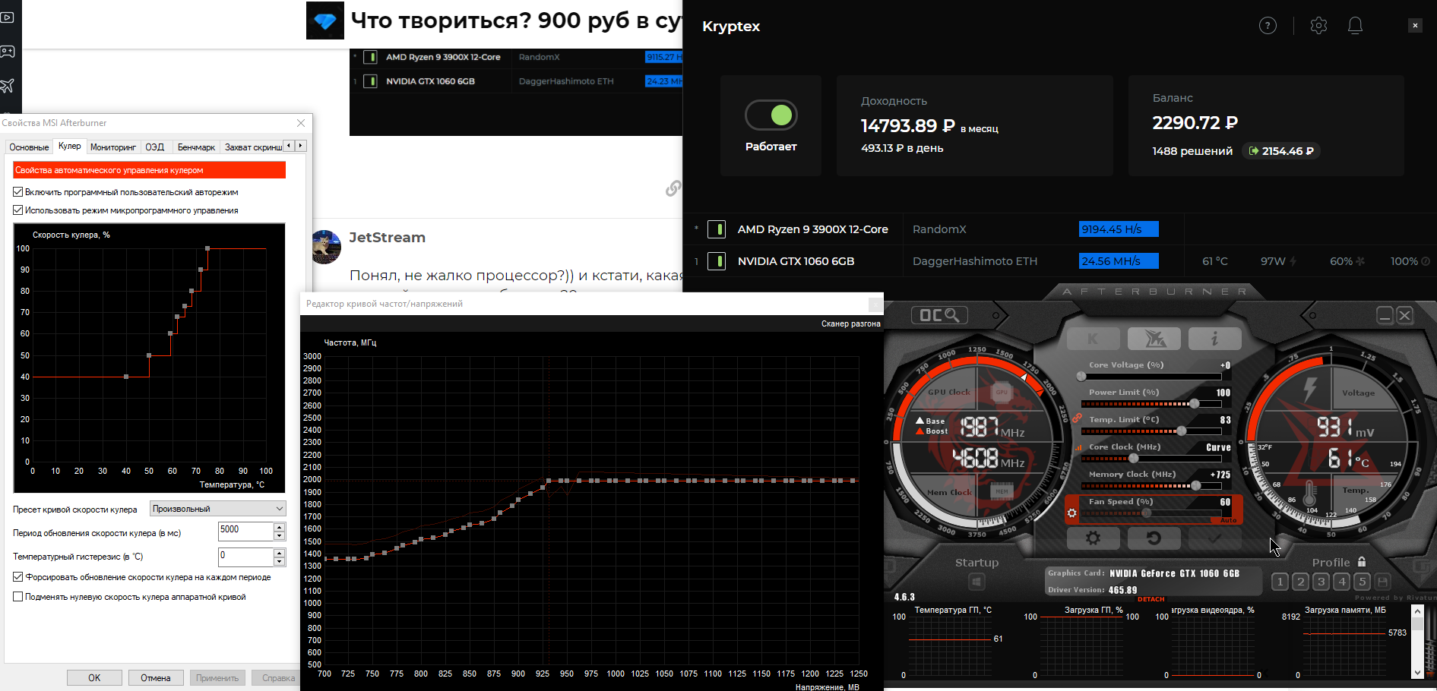Viewport: 1437px width, 691px height.
Task: Switch to Захват скриншотов tab
Action: point(253,147)
